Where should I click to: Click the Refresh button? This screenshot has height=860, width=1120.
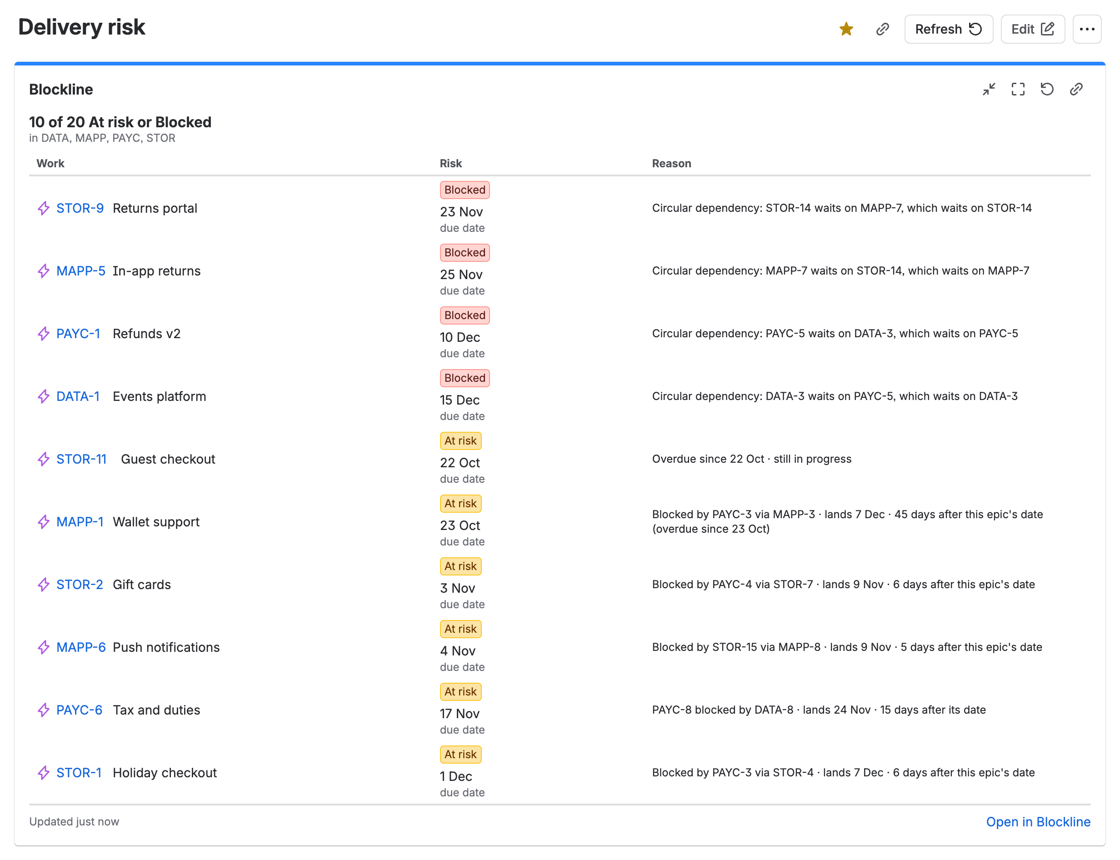(949, 29)
